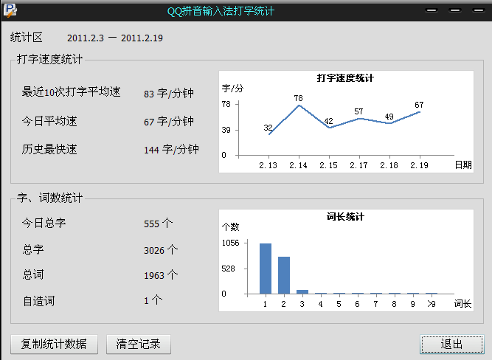
Task: Click the 字、词数统计 group heading
Action: [x=49, y=198]
